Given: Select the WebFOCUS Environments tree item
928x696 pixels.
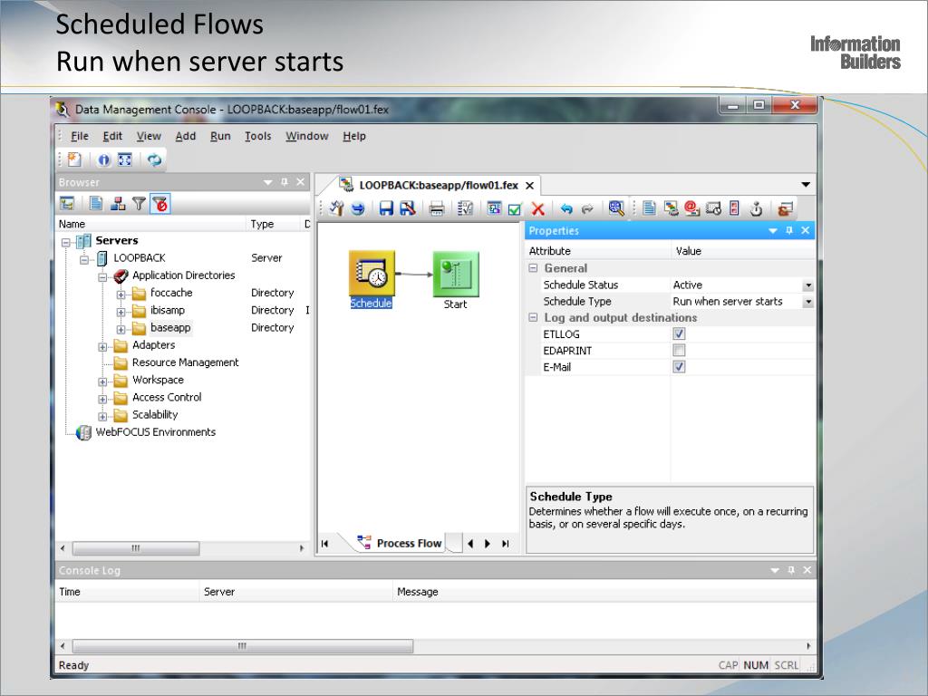Looking at the screenshot, I should pyautogui.click(x=156, y=432).
